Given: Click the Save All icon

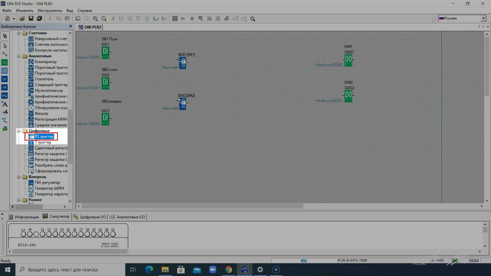Looking at the screenshot, I should [x=39, y=18].
